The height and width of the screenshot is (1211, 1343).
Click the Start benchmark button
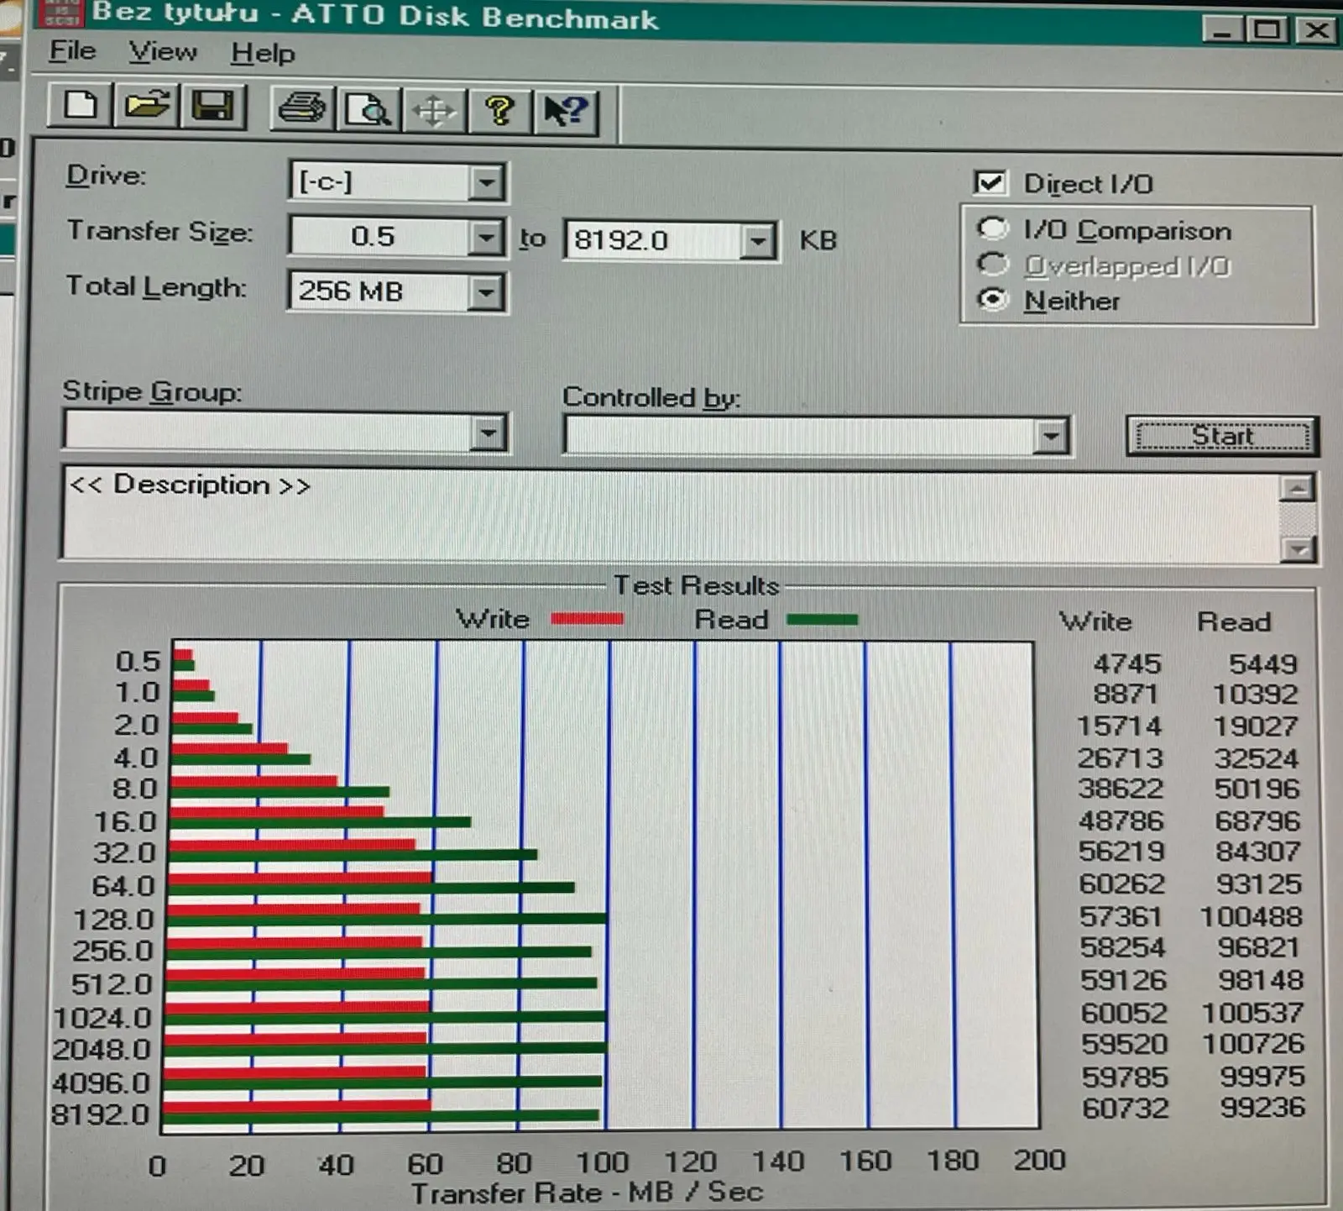tap(1222, 437)
